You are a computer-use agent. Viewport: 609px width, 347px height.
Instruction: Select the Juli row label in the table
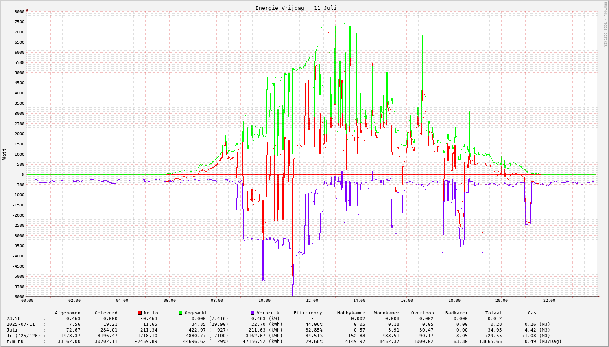pos(12,330)
